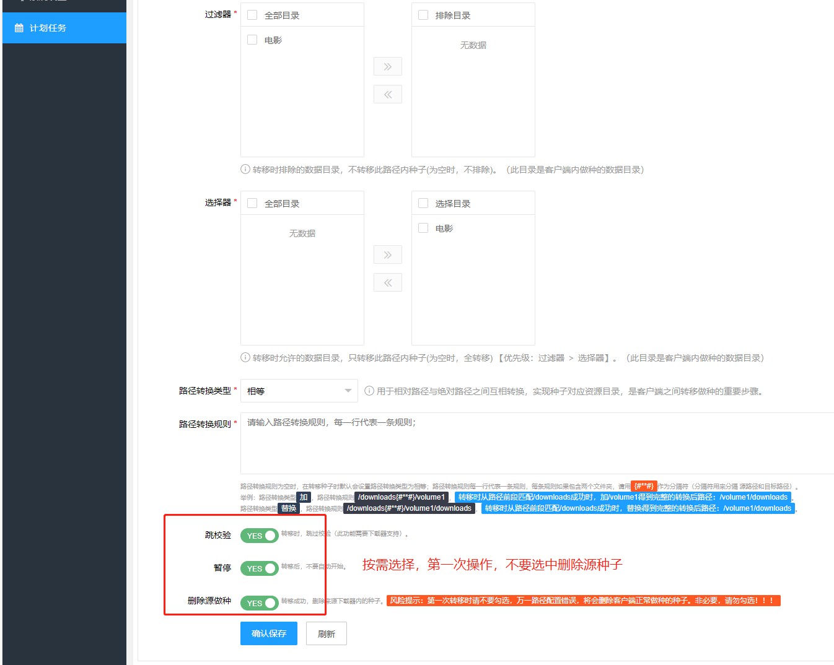Click the calendar icon beside 计划任务

pyautogui.click(x=19, y=28)
